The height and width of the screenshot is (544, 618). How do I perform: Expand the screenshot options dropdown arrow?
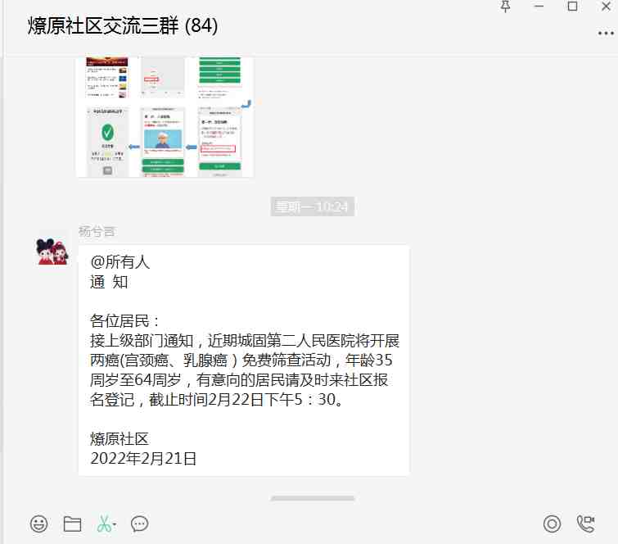115,524
